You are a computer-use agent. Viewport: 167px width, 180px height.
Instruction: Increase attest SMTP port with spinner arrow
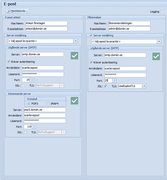coord(32,79)
